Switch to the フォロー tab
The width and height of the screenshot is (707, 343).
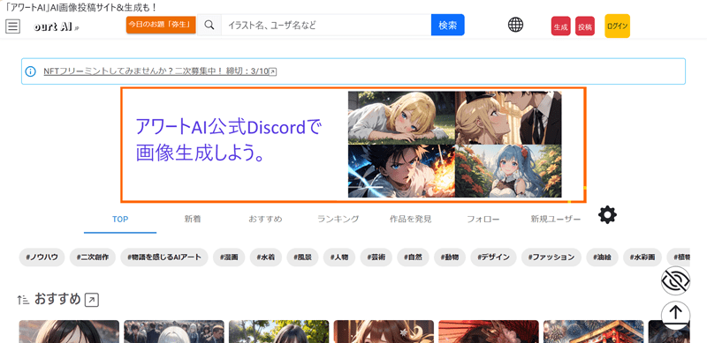(x=483, y=220)
